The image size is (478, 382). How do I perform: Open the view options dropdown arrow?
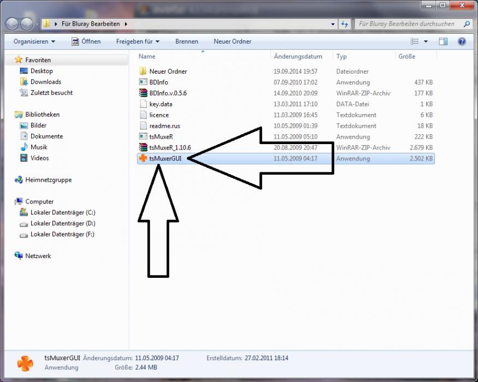tap(426, 41)
